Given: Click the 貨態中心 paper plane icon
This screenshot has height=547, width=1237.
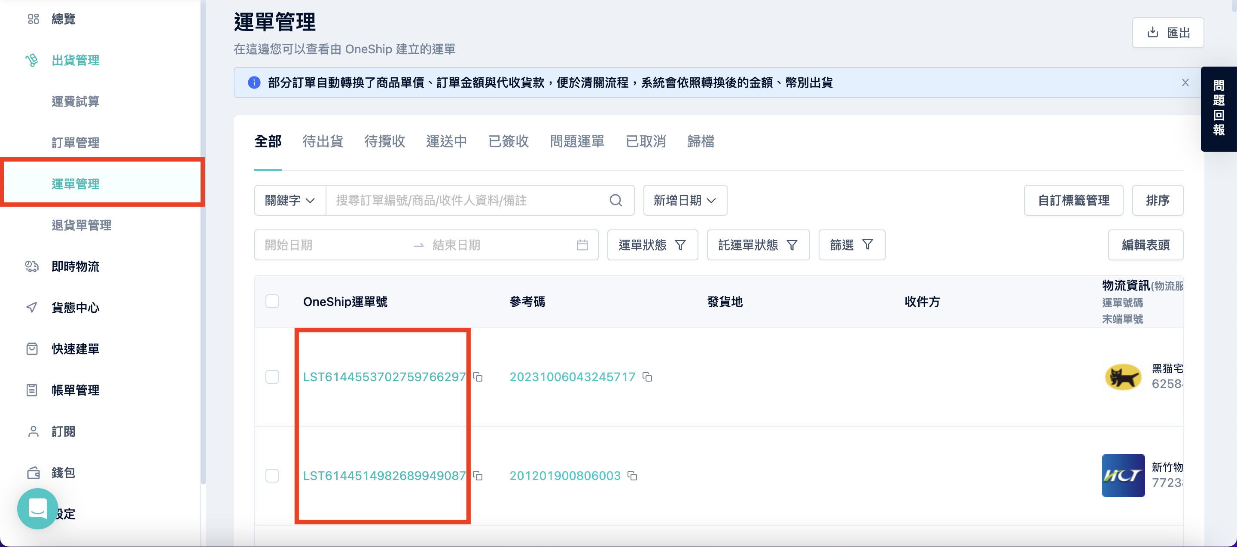Looking at the screenshot, I should 32,307.
